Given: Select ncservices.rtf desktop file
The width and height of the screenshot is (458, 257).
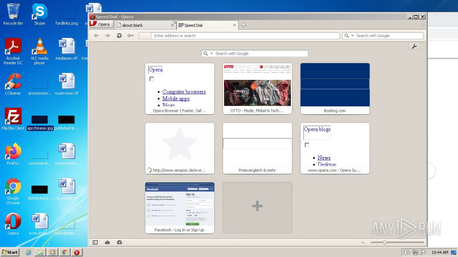Looking at the screenshot, I should pyautogui.click(x=66, y=84).
